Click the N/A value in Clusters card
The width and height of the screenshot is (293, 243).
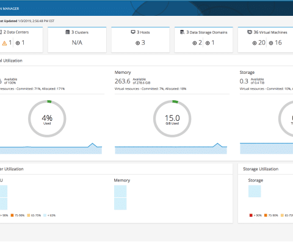pyautogui.click(x=77, y=43)
